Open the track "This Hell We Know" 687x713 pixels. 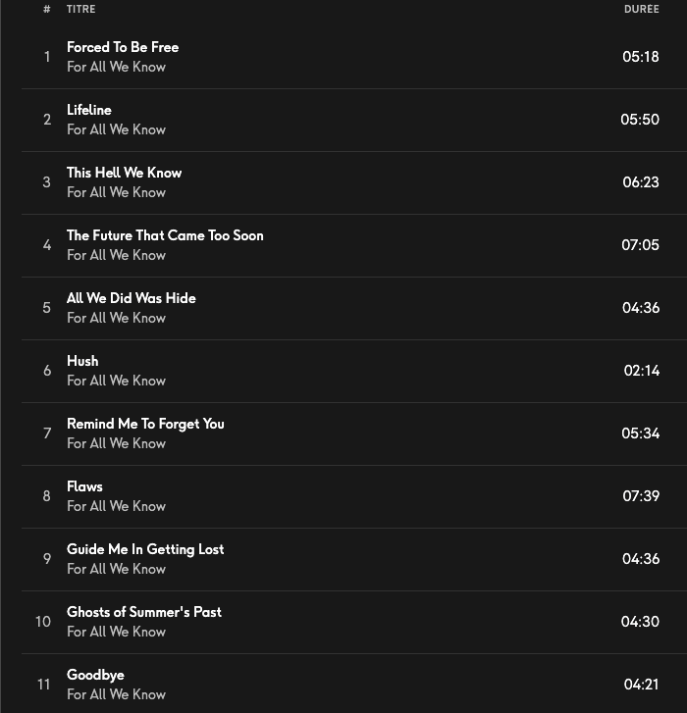(124, 173)
